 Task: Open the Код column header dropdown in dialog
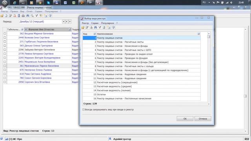pyautogui.click(x=95, y=34)
